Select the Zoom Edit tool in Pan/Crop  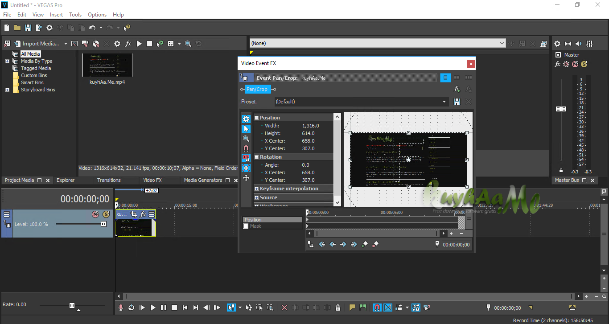click(x=246, y=139)
